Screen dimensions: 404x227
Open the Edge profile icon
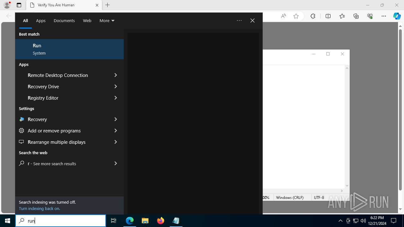tap(7, 5)
